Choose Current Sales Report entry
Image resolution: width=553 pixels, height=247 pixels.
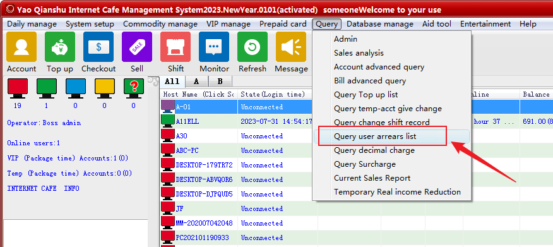pos(391,178)
